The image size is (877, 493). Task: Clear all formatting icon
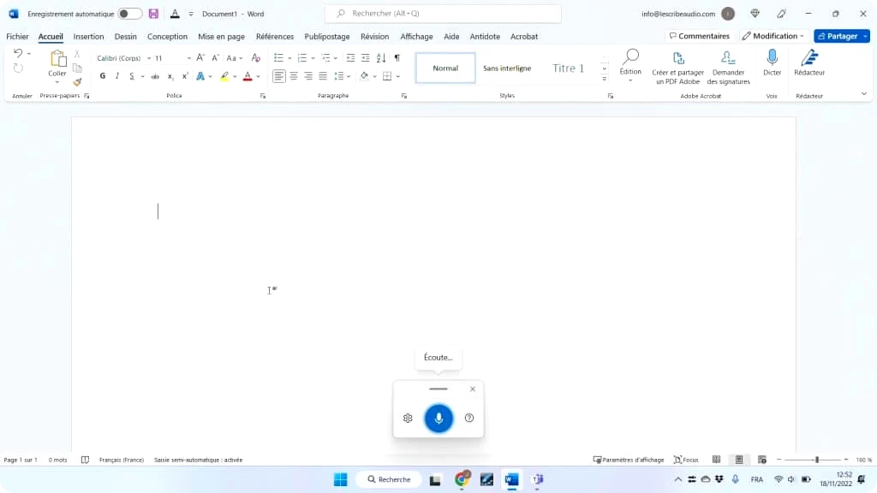tap(255, 57)
